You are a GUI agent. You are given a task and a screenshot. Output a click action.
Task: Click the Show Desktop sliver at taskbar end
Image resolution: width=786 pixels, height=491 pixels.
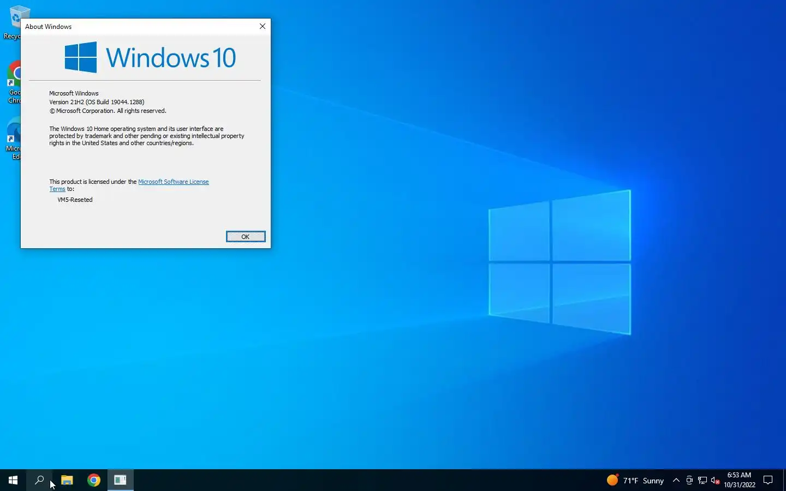point(784,480)
